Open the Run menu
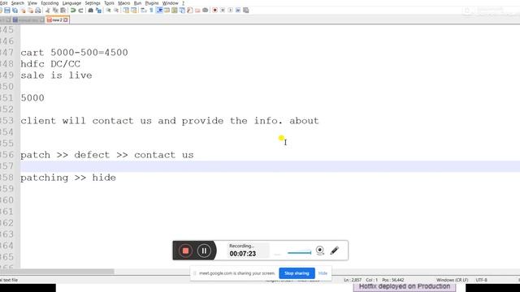 [x=137, y=3]
